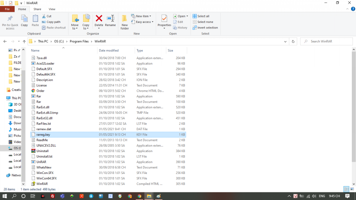This screenshot has height=200, width=356.
Task: Delete the selected file with red X
Action: 99,22
